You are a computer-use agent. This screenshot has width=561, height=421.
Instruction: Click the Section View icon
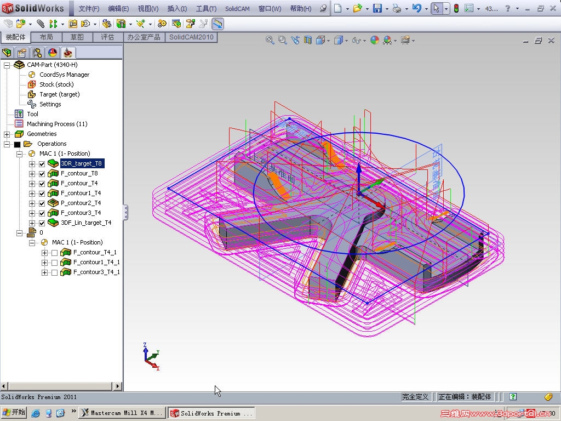tap(307, 40)
